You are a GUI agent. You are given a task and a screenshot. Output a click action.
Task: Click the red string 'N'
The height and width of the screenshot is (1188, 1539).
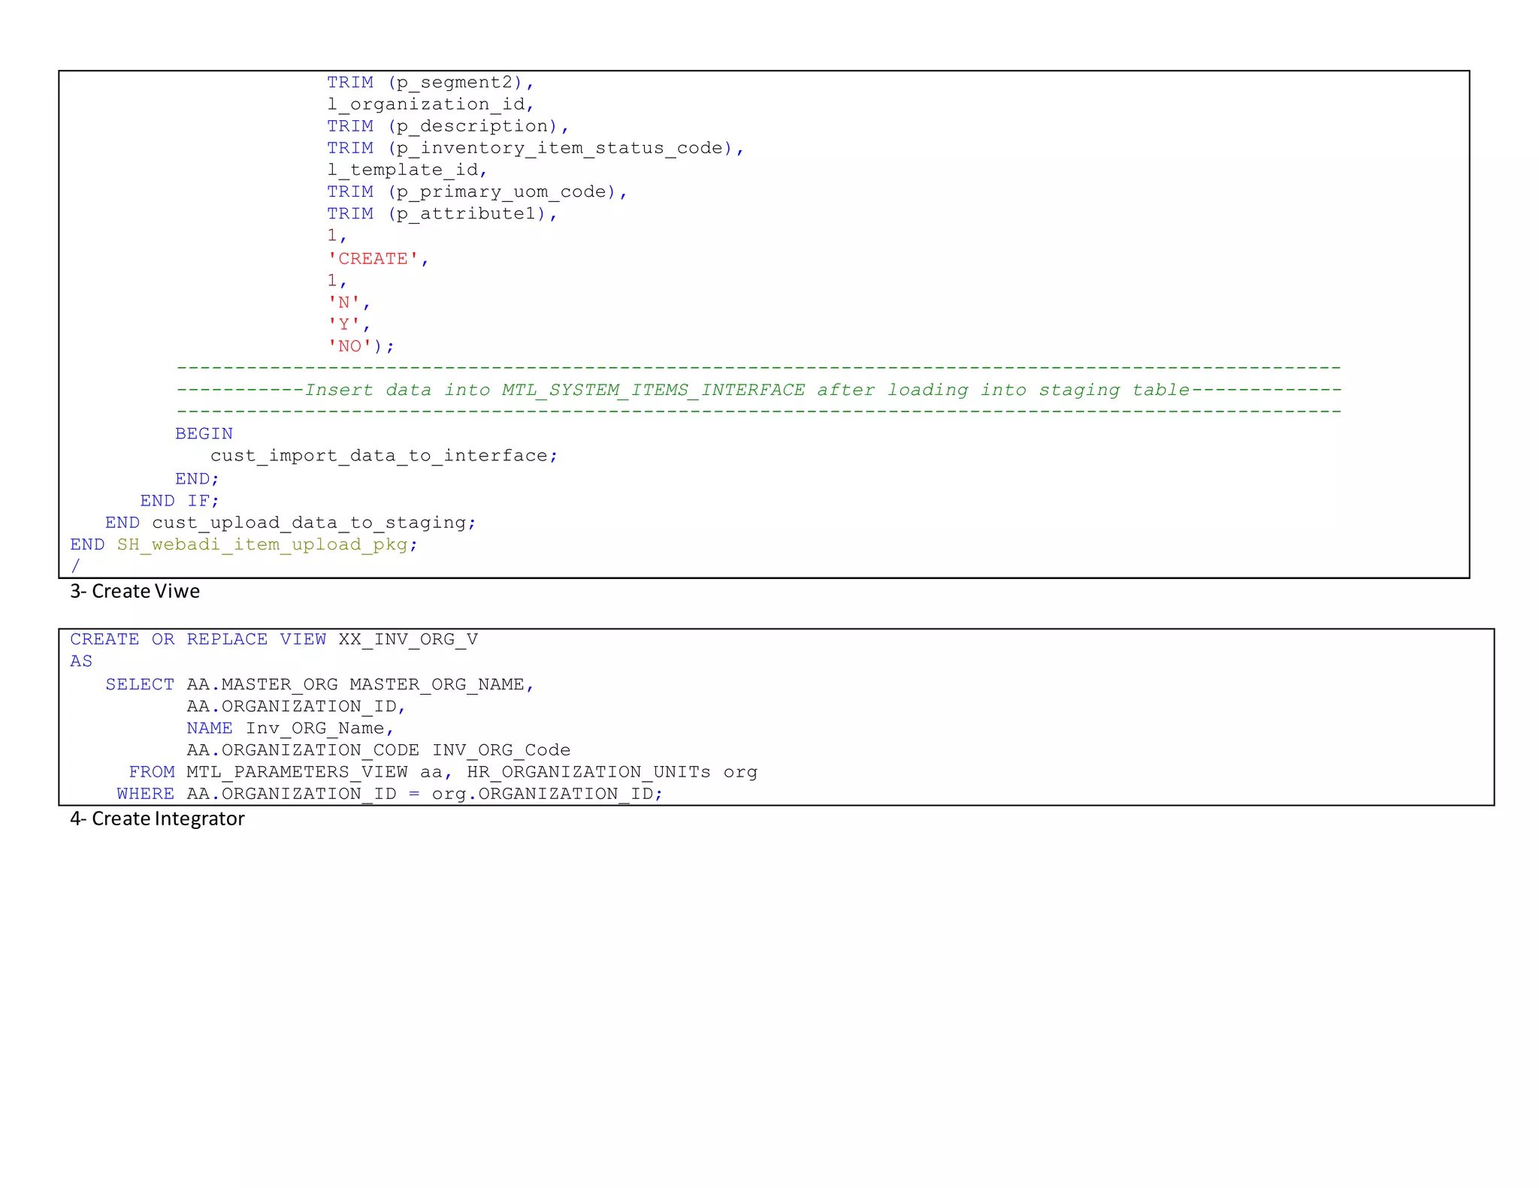344,303
